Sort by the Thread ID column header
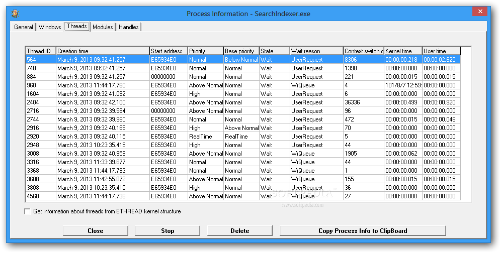Viewport: 501px width, 253px height. [x=41, y=51]
